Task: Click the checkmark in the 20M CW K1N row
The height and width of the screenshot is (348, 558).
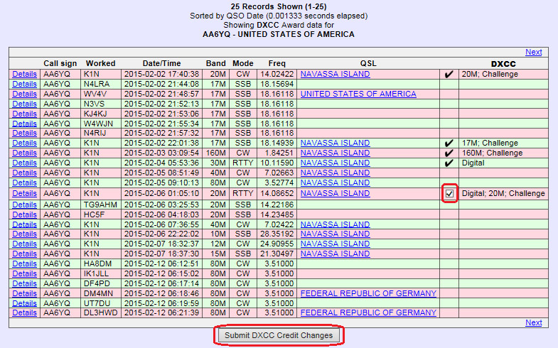Action: click(449, 74)
